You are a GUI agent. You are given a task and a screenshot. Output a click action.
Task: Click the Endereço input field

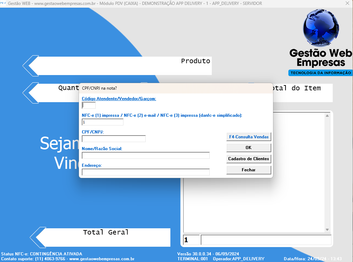tap(146, 172)
